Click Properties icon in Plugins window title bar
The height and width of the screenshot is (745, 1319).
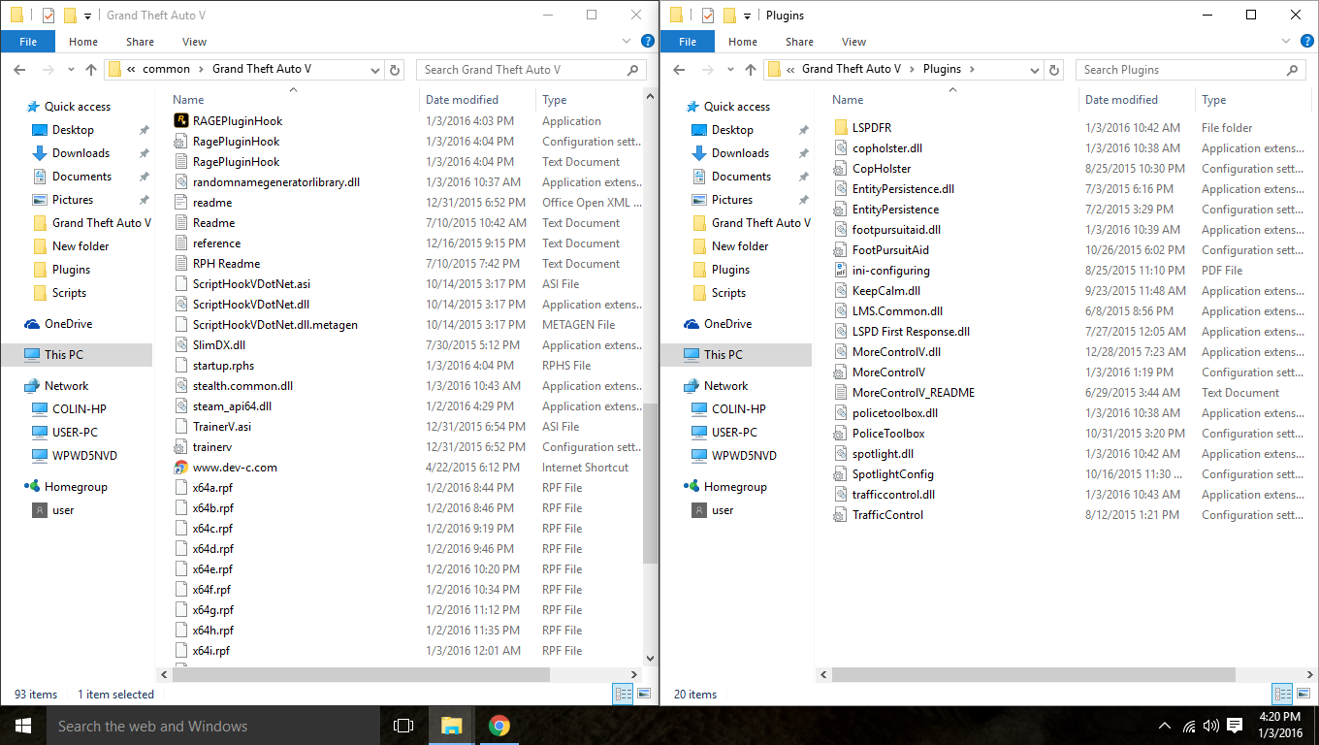708,16
